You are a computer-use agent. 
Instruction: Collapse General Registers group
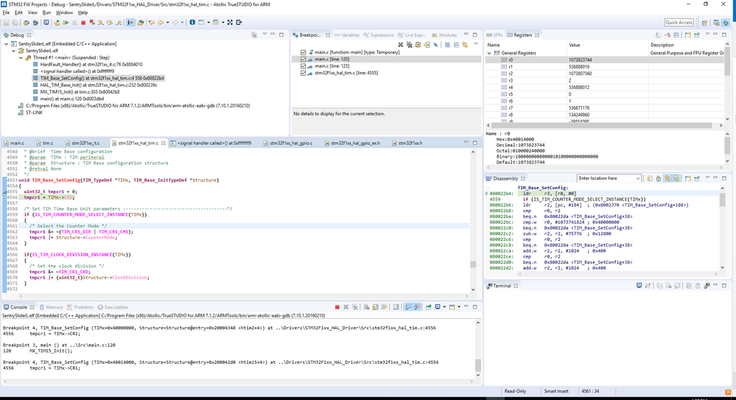[490, 53]
